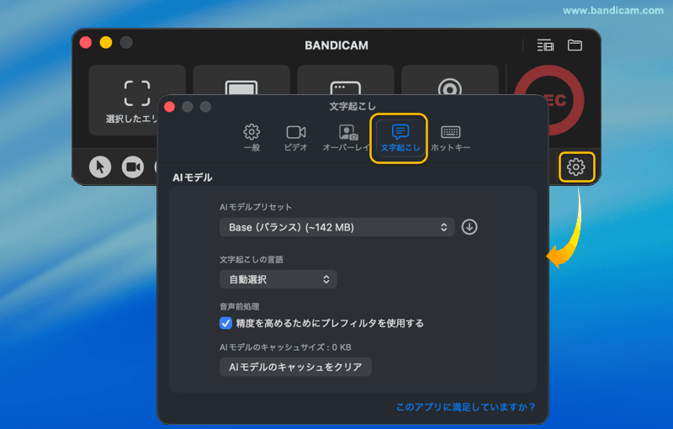Minimize the main Bandicam window
This screenshot has height=429, width=673.
[x=106, y=42]
